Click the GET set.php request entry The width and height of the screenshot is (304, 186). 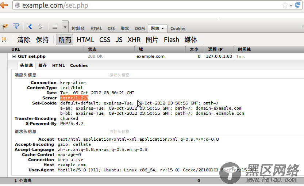pyautogui.click(x=32, y=57)
